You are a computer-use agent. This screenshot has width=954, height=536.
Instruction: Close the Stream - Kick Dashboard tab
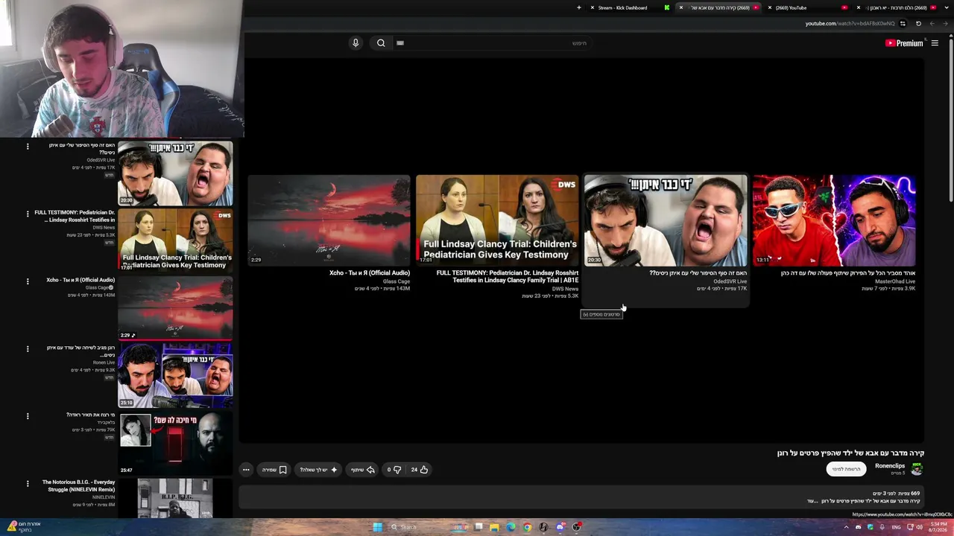coord(593,7)
